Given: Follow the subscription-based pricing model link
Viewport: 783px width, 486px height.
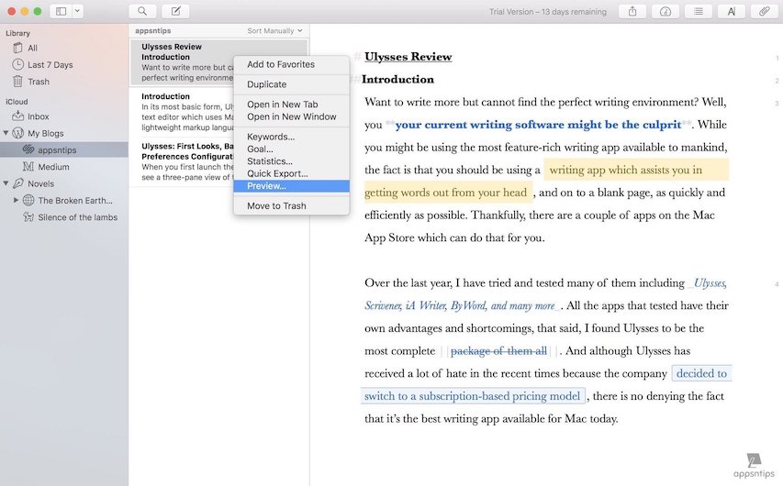Looking at the screenshot, I should [473, 396].
